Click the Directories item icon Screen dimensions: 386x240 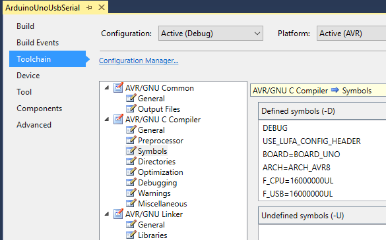[x=131, y=162]
